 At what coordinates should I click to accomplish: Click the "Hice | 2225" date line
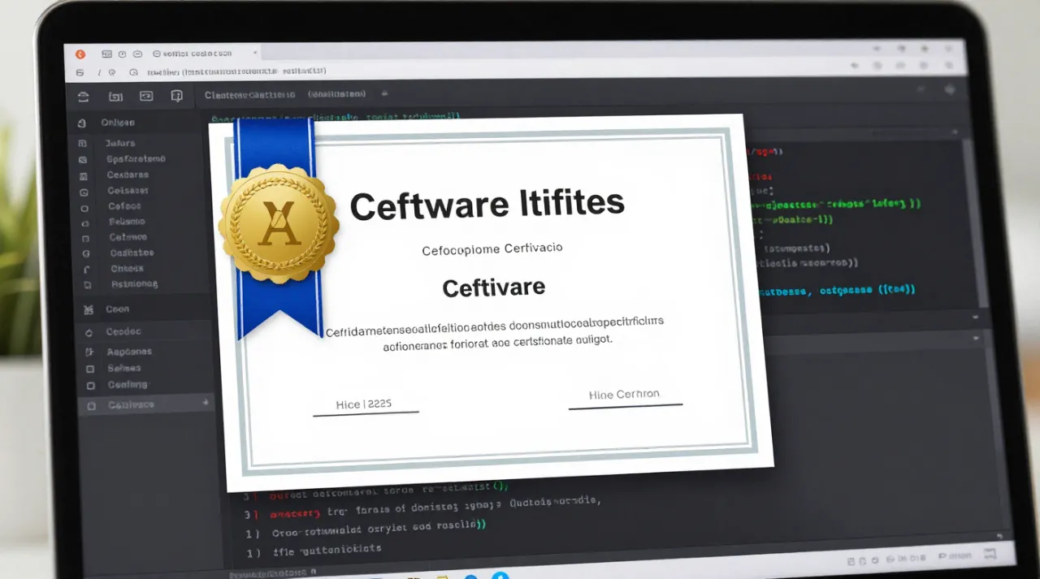[364, 404]
